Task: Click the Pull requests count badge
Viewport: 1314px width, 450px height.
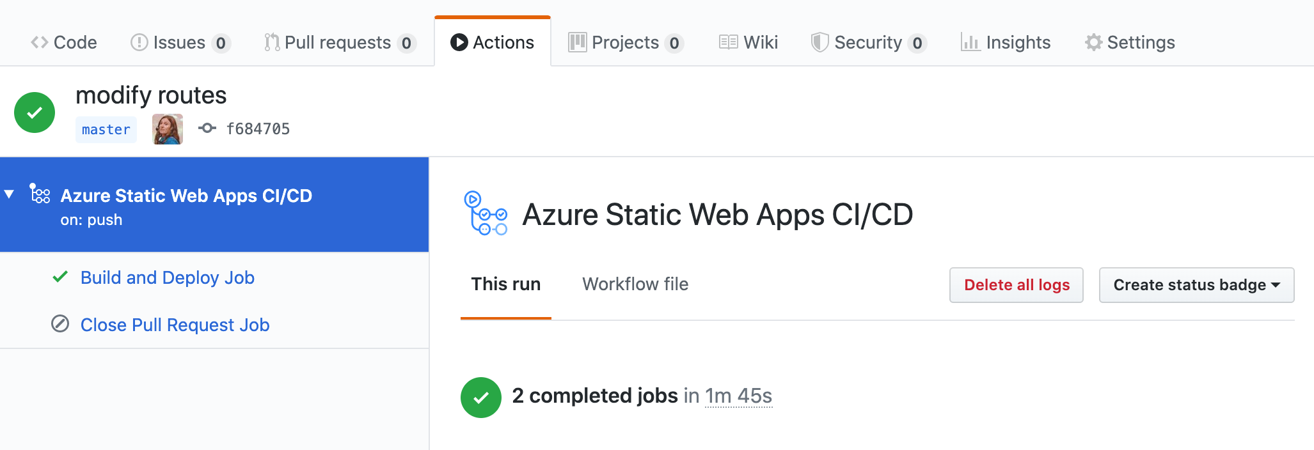Action: coord(407,43)
